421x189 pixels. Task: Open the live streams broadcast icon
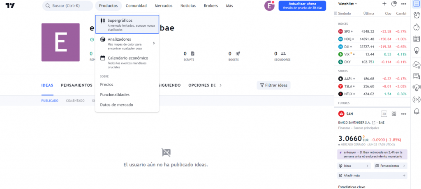(x=416, y=99)
